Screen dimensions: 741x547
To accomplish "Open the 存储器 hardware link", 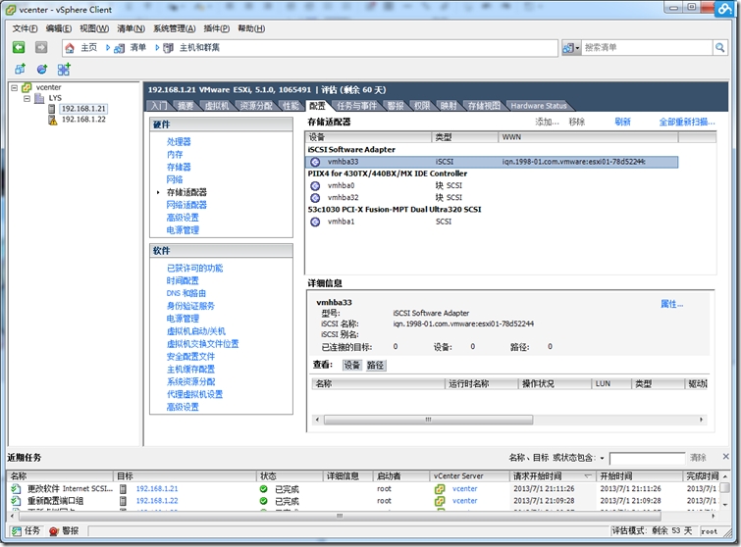I will (x=179, y=167).
